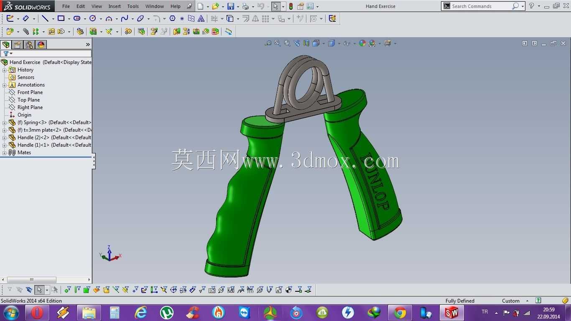
Task: Open the Windows Start menu
Action: (10, 313)
